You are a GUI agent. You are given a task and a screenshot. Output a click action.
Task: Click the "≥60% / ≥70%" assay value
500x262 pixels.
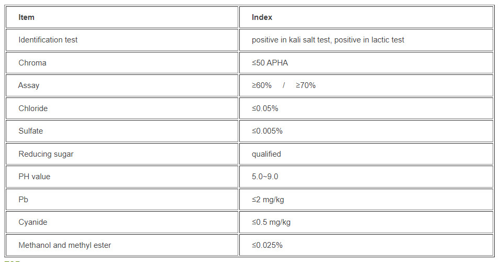tap(283, 85)
